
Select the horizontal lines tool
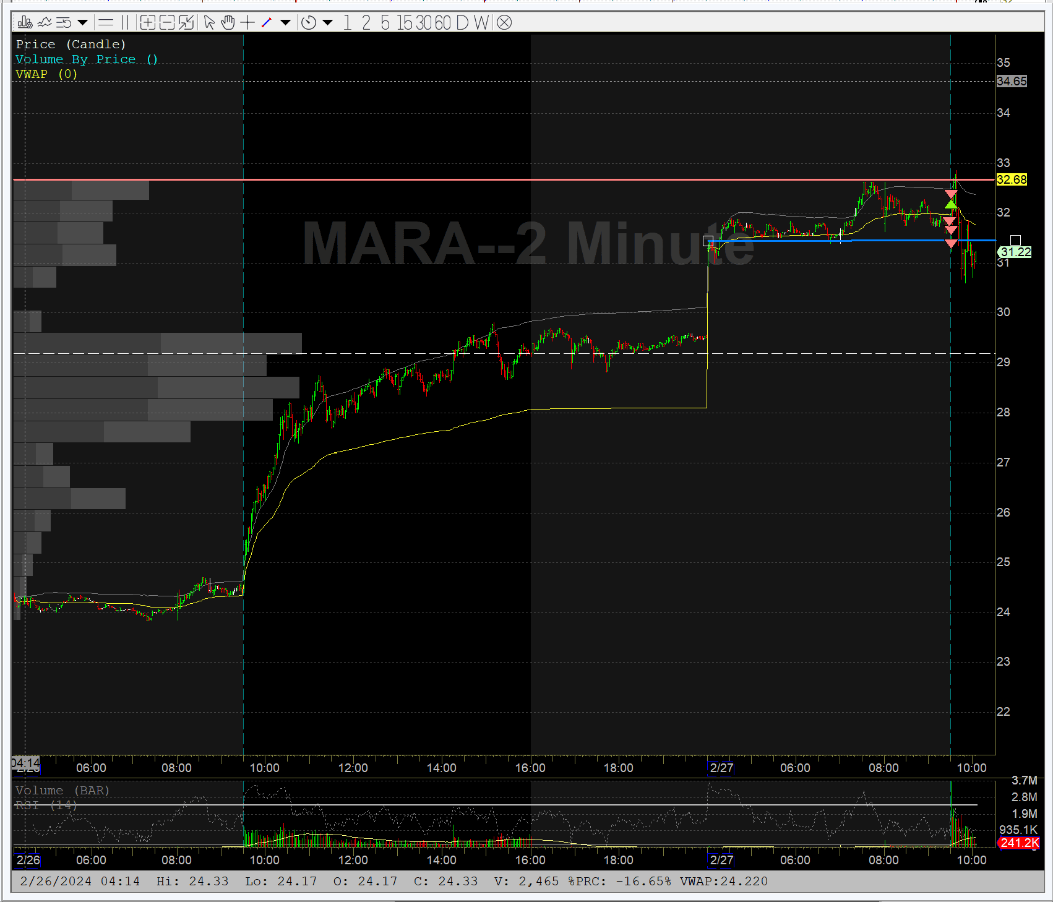coord(106,23)
